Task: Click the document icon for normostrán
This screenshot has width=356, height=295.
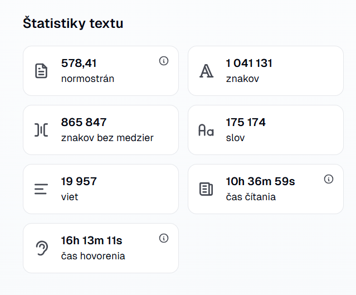Action: point(41,71)
